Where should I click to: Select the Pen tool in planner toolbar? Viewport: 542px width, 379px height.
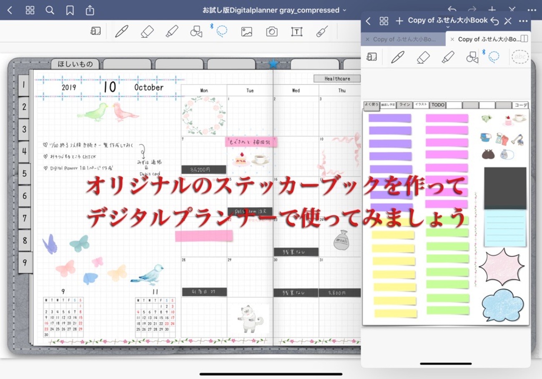coord(122,31)
